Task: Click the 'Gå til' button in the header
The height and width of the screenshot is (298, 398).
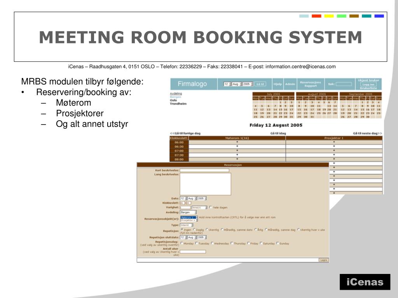Action: pyautogui.click(x=260, y=84)
